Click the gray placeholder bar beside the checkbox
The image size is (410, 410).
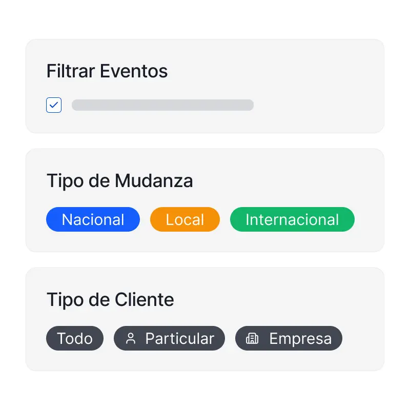coord(162,105)
